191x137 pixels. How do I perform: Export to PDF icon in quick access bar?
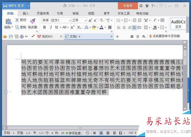click(16, 37)
